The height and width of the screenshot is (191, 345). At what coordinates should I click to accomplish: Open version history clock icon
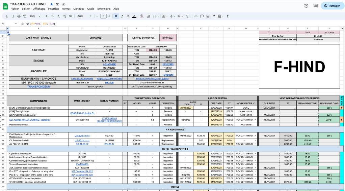306,6
